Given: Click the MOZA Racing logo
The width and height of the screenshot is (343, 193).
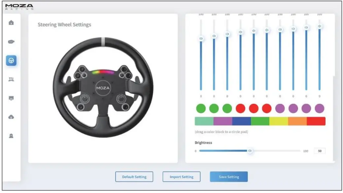Looking at the screenshot, I should [x=20, y=6].
